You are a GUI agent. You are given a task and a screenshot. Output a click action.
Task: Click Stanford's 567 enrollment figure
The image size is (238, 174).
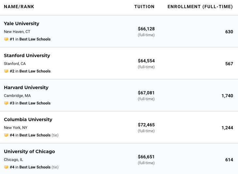[229, 64]
